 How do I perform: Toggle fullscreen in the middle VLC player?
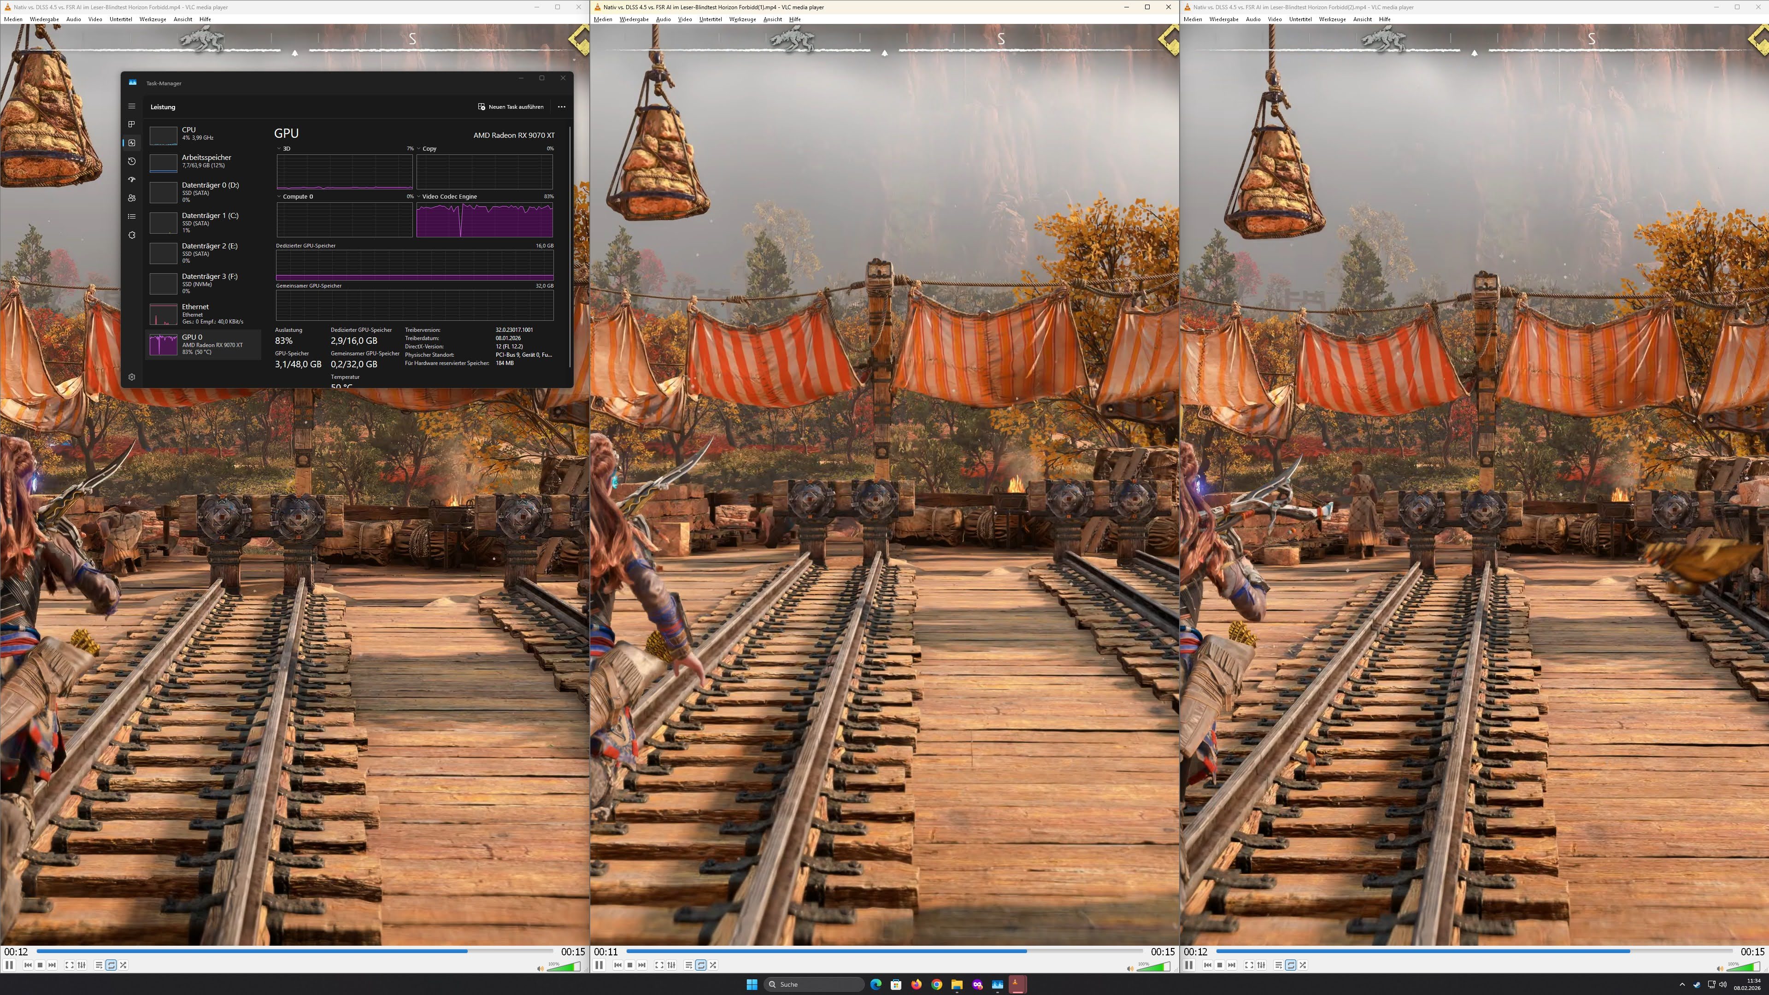[659, 965]
